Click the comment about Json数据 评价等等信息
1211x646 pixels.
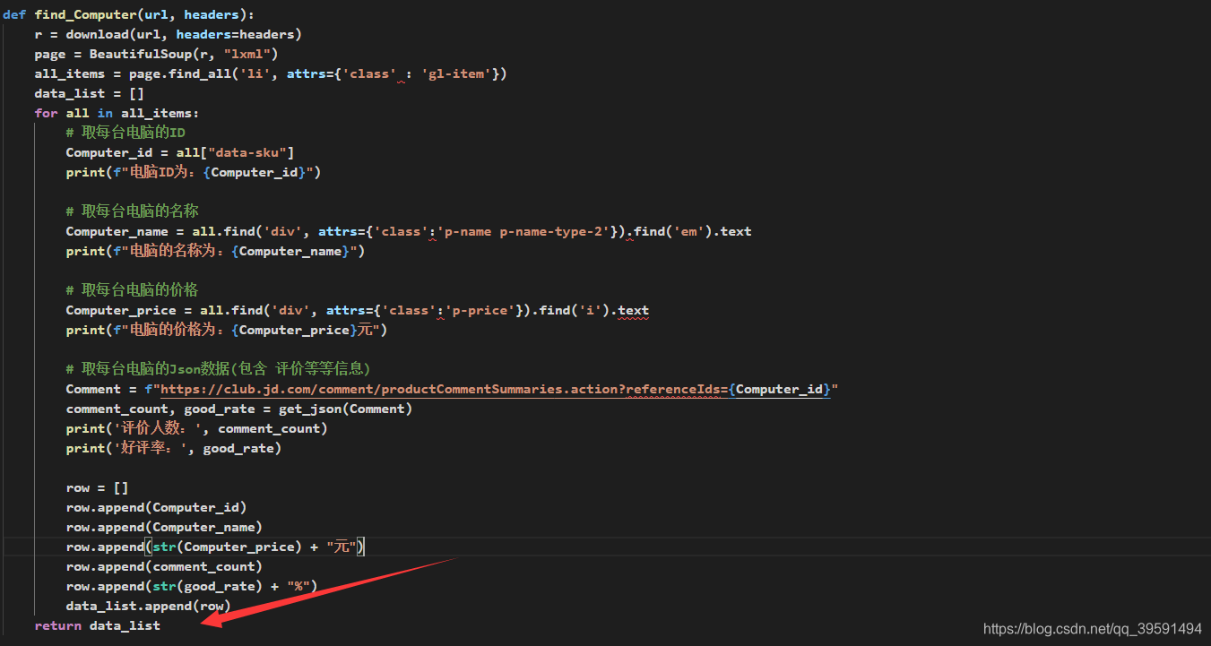point(219,369)
